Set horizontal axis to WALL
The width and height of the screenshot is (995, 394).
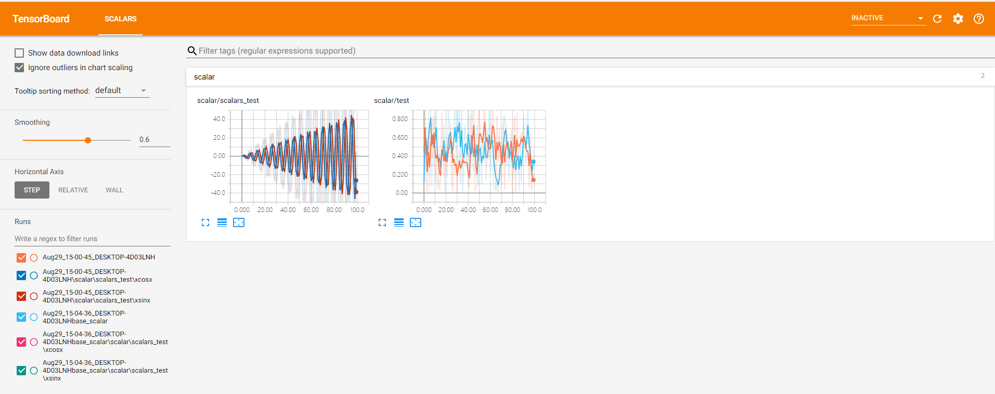click(x=114, y=190)
